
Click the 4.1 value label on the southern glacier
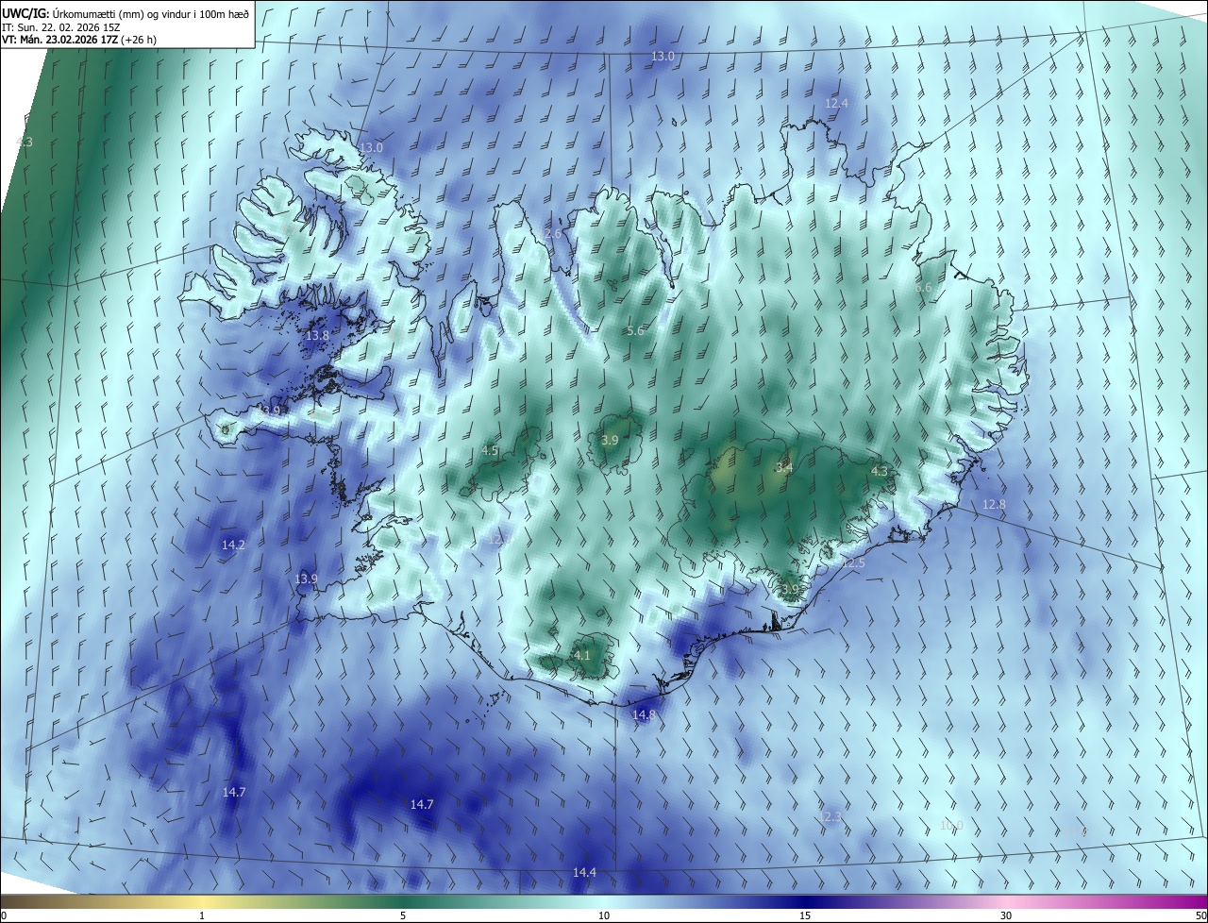tap(581, 655)
